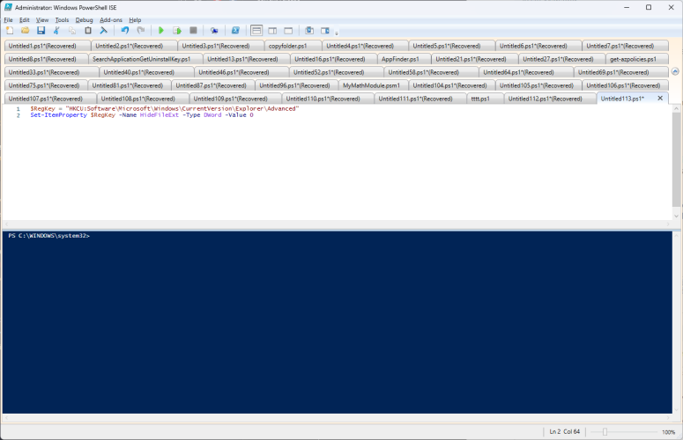This screenshot has width=683, height=440.
Task: Click console pane vertical scrollbar down arrow
Action: click(x=676, y=410)
